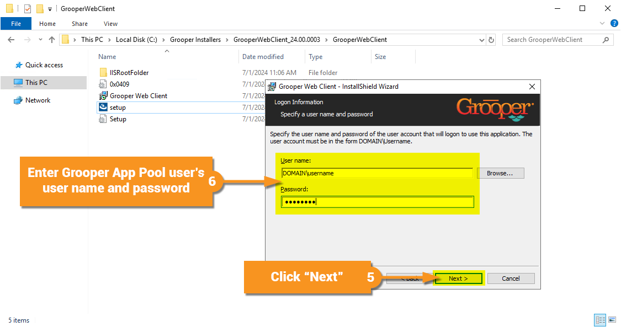
Task: Click the search magnifier icon
Action: 606,40
